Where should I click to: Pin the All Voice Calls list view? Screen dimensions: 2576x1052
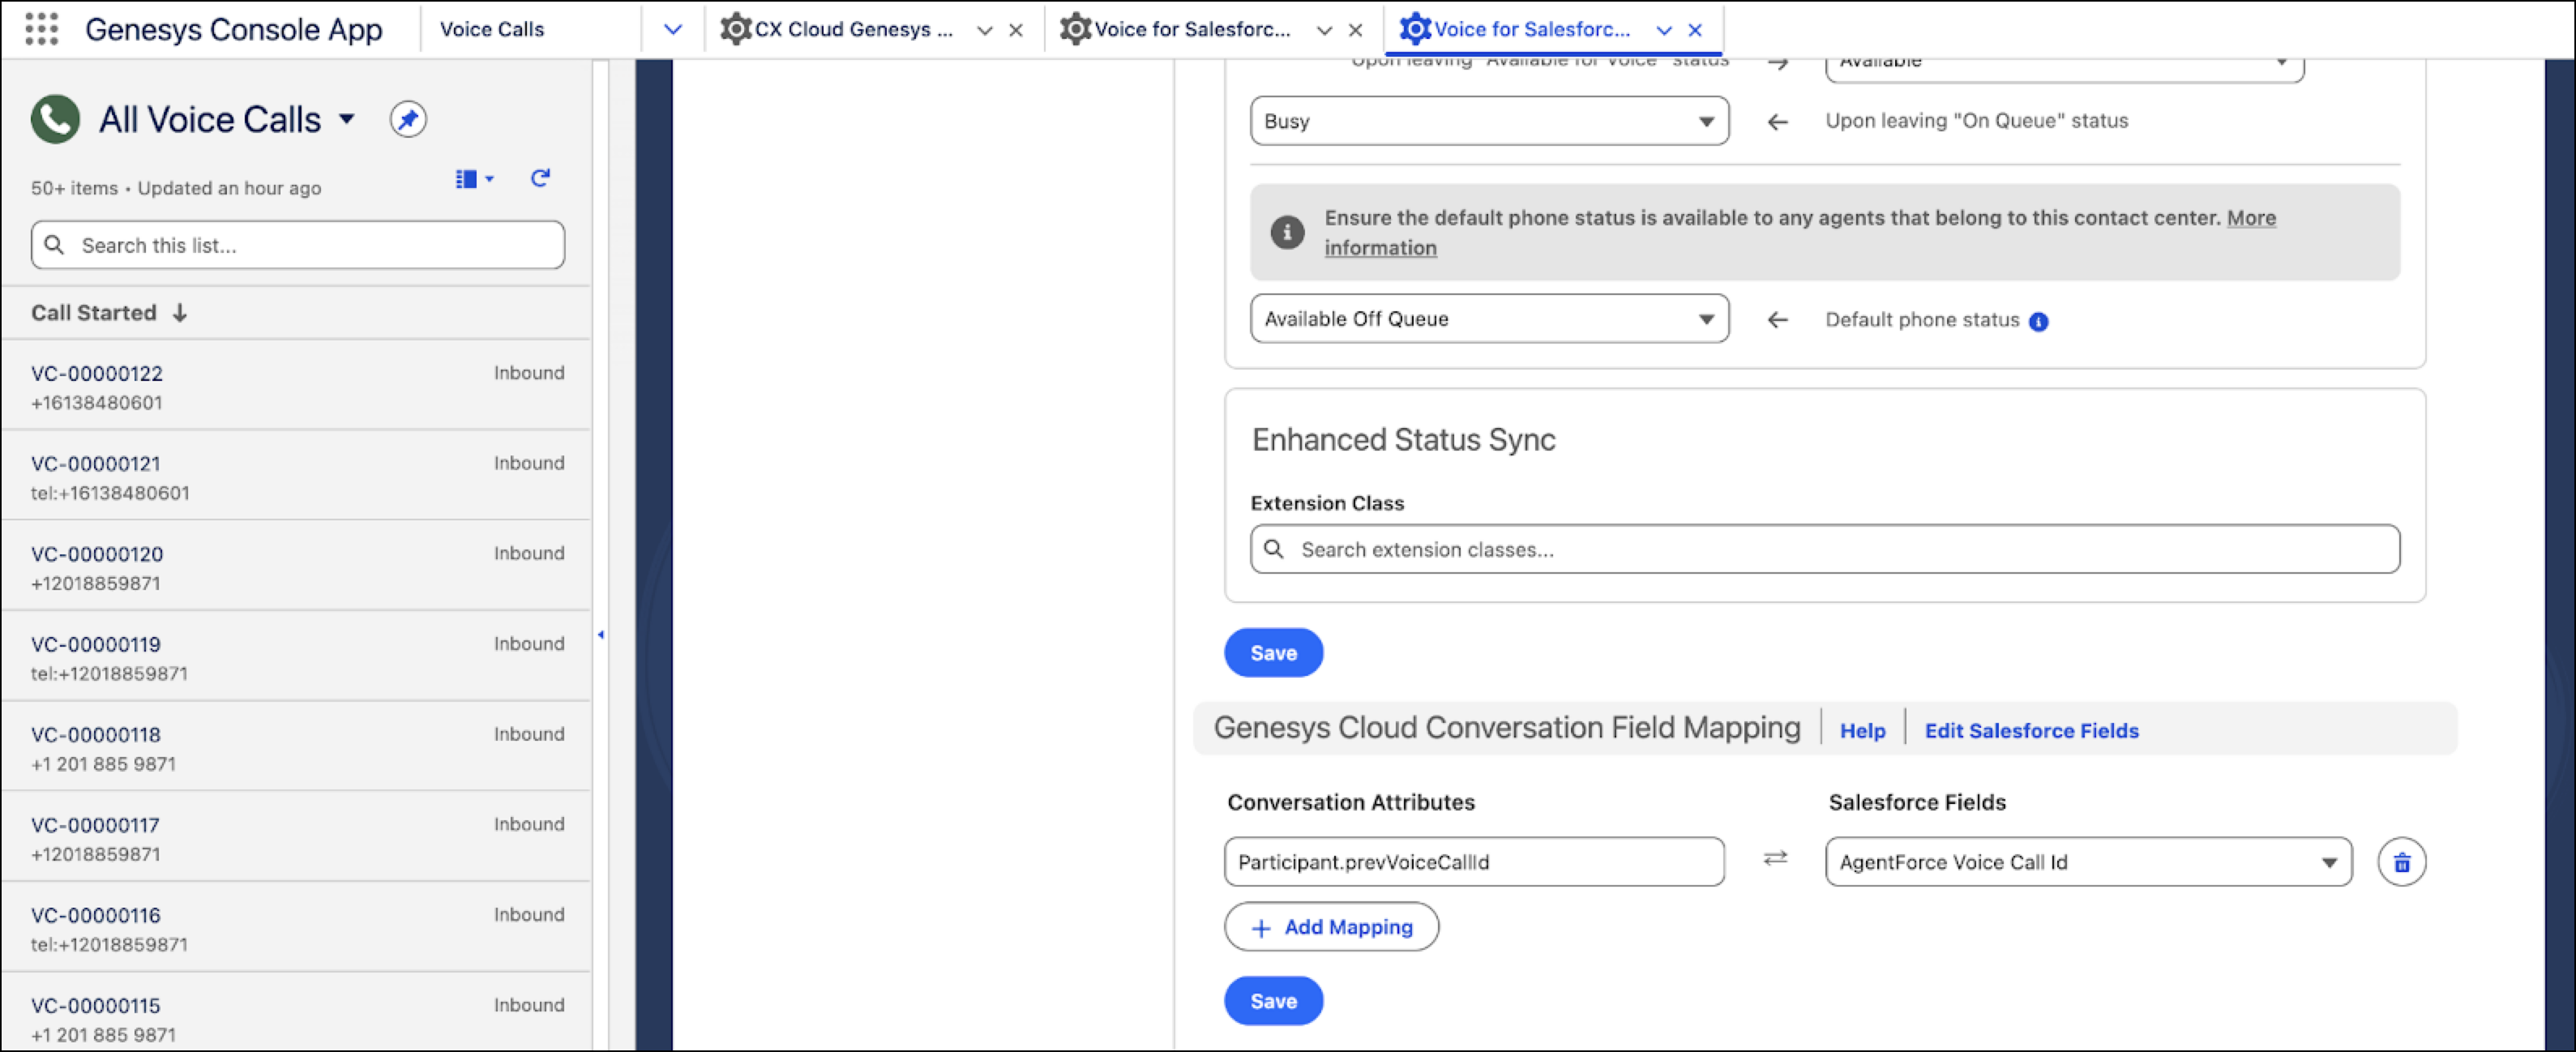[408, 119]
